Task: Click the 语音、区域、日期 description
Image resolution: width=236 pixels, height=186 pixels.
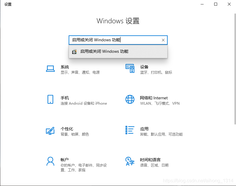Action: (154, 165)
